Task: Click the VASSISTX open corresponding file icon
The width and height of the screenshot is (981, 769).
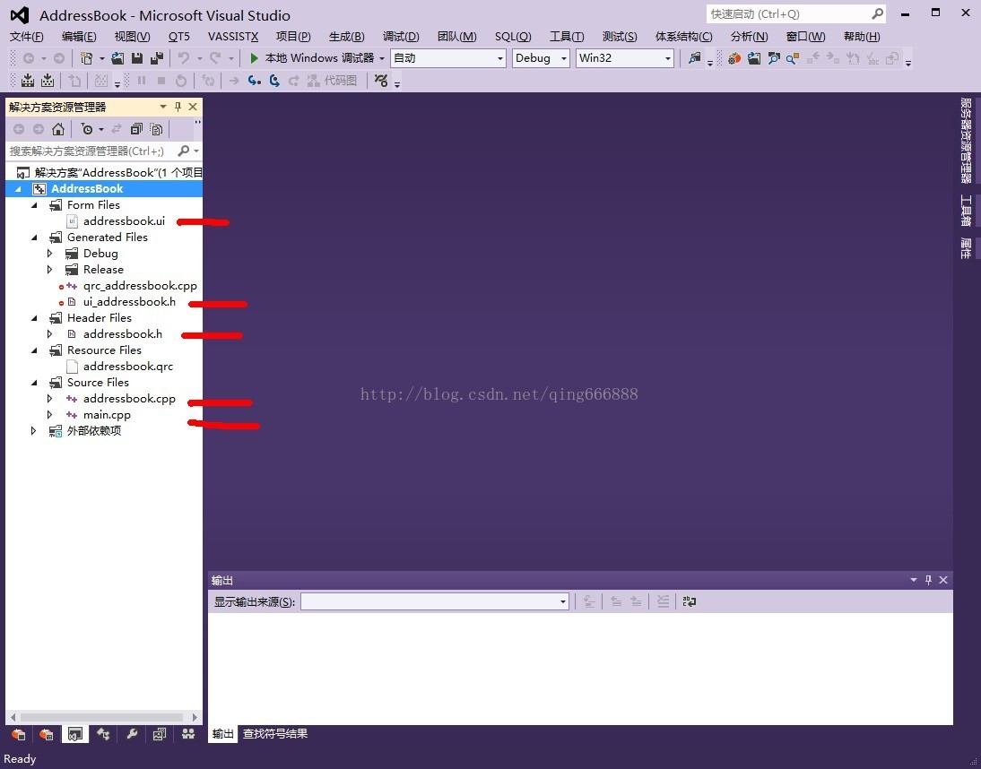Action: click(x=754, y=58)
